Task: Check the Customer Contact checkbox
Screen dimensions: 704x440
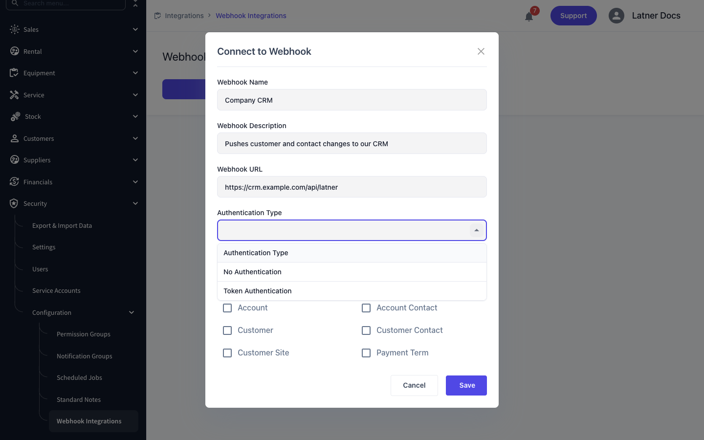Action: [366, 330]
